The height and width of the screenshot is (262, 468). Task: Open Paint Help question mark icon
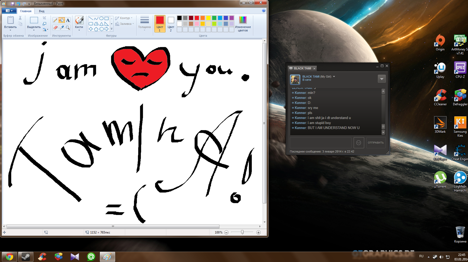264,11
